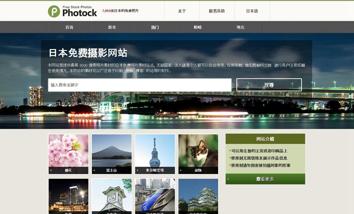
Task: Click the 网站介绍 panel header
Action: point(265,139)
